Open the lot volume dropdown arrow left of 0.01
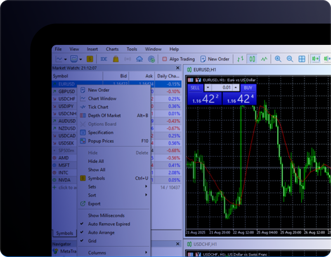Screen dimensions: 331x257 (208, 88)
